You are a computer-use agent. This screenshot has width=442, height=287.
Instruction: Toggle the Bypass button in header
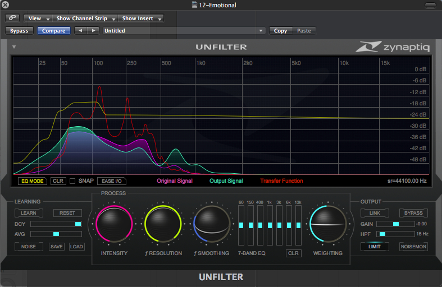click(19, 30)
